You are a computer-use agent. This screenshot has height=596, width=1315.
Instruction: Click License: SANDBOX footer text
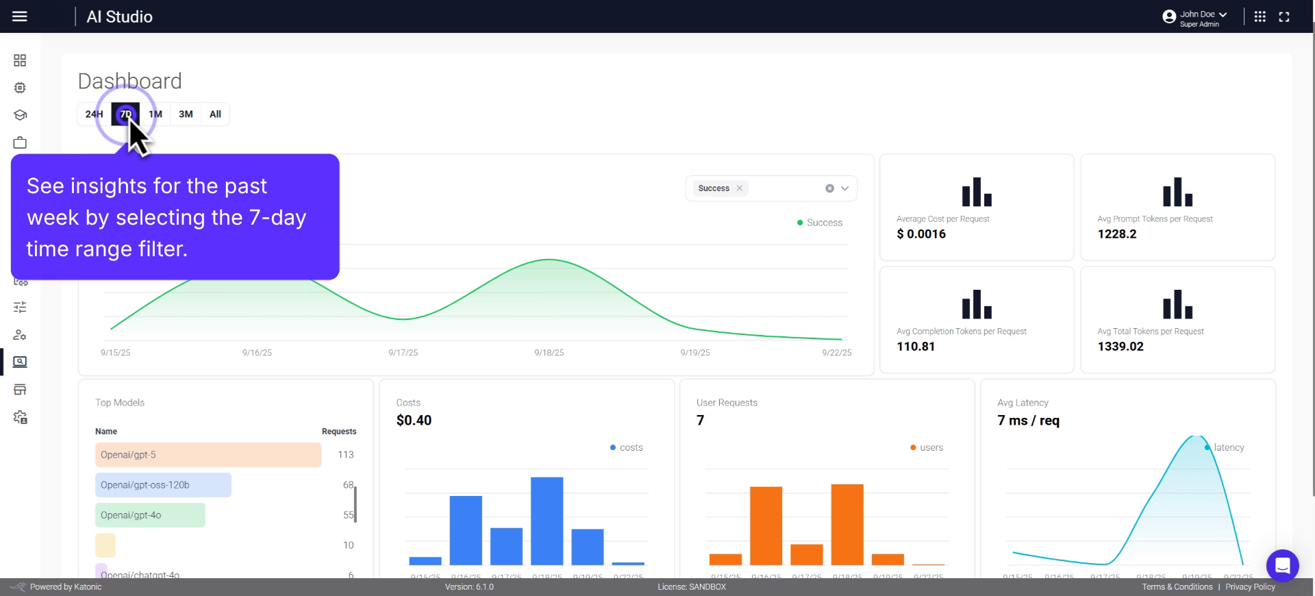click(692, 587)
